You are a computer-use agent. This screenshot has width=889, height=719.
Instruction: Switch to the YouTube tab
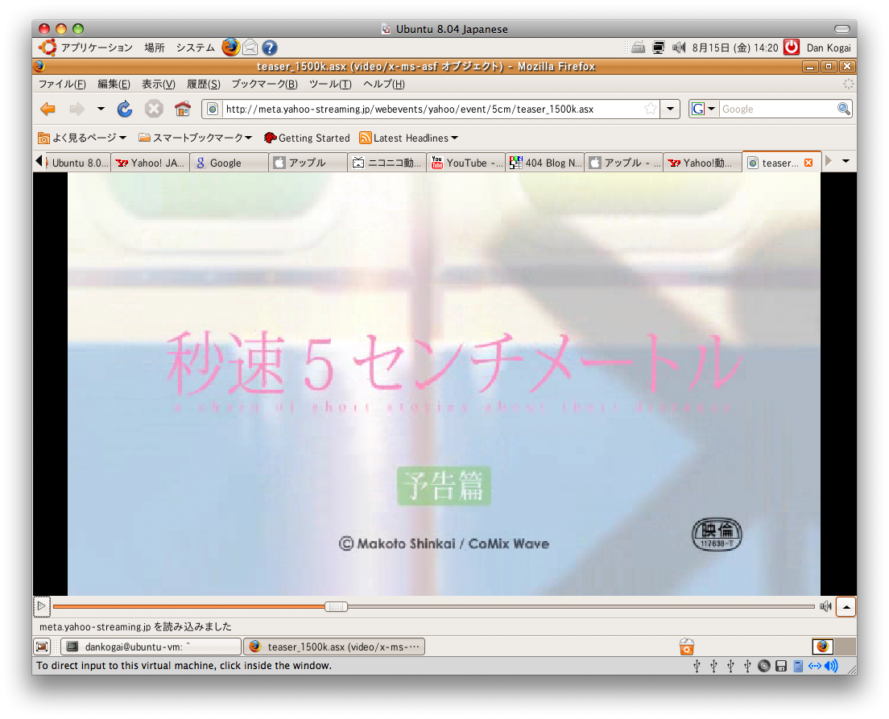tap(465, 163)
